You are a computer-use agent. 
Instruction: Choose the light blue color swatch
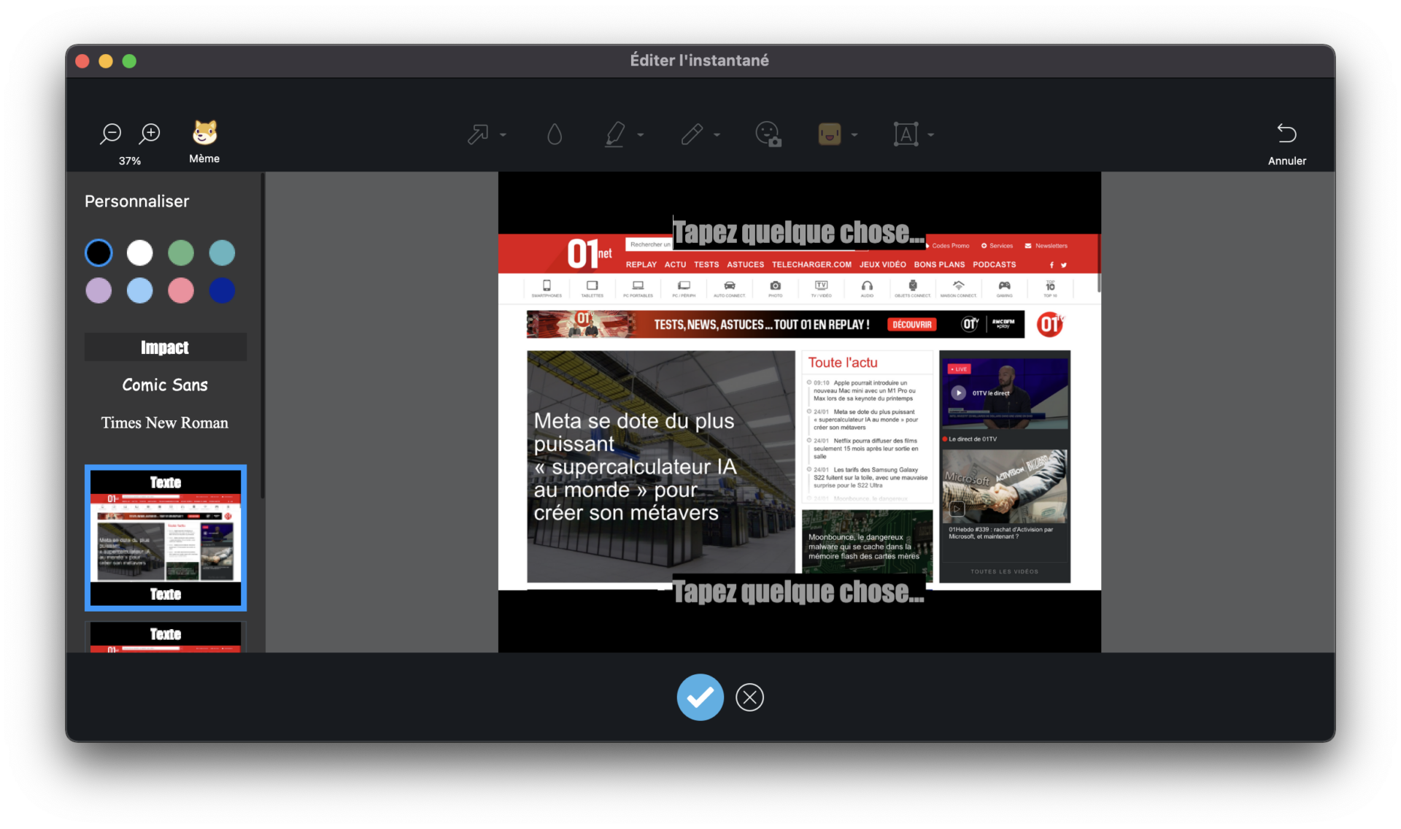pos(139,290)
